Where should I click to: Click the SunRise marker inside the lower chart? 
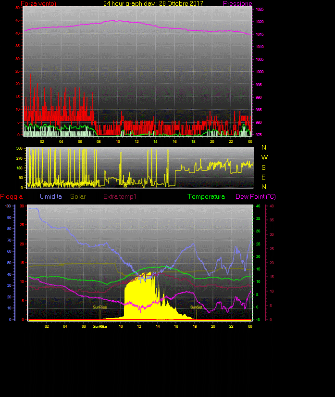pos(100,307)
